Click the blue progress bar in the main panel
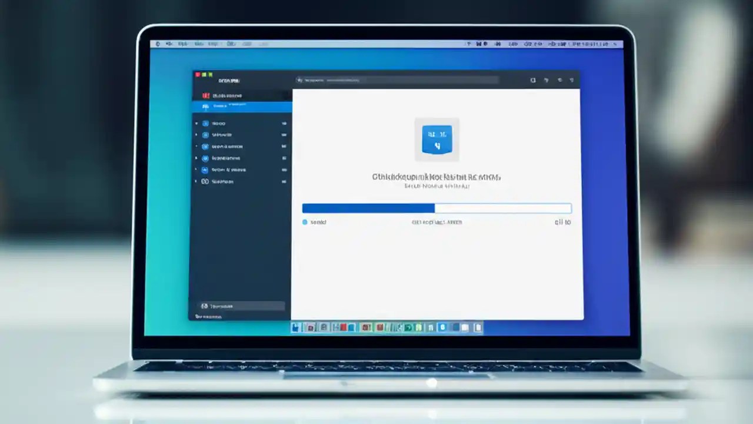This screenshot has width=753, height=424. (x=368, y=208)
